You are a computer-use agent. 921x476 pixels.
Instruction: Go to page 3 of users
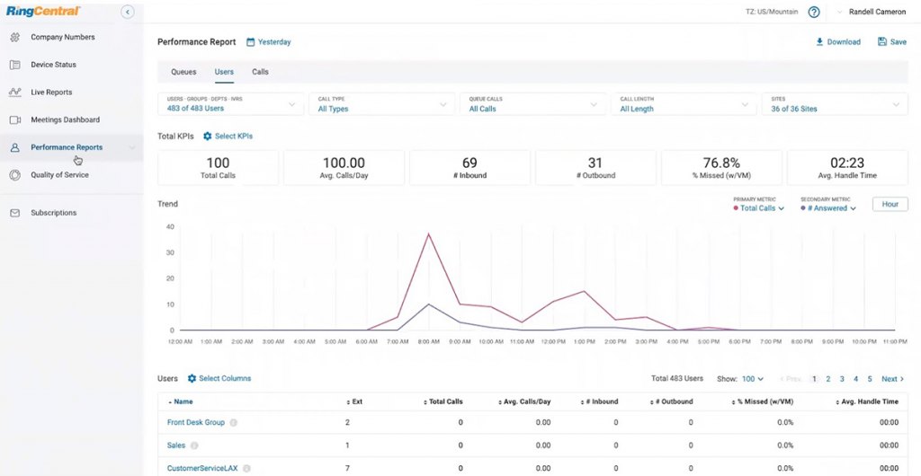pyautogui.click(x=842, y=379)
